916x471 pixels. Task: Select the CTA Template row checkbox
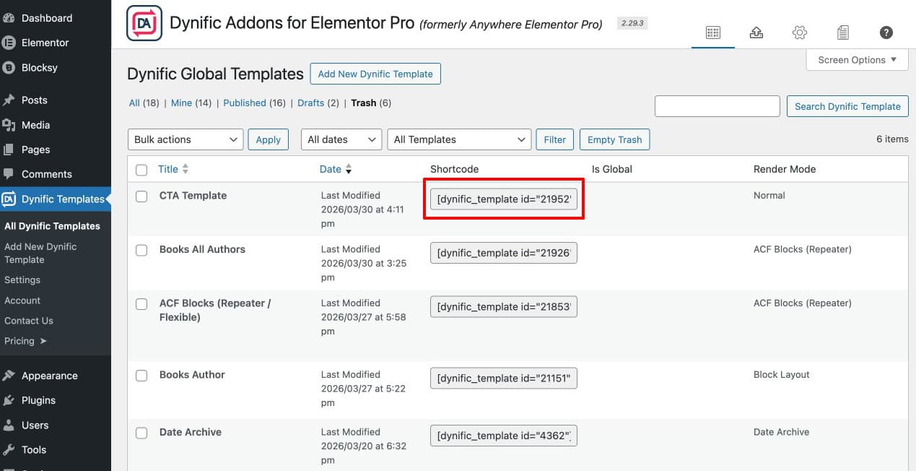point(141,196)
